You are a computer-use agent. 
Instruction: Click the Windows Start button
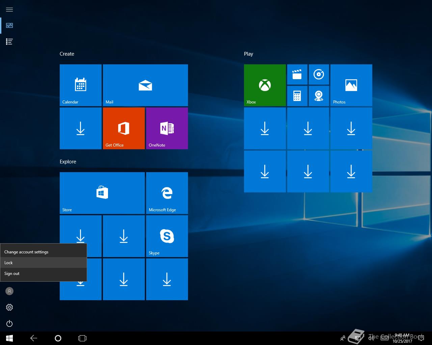tap(9, 338)
